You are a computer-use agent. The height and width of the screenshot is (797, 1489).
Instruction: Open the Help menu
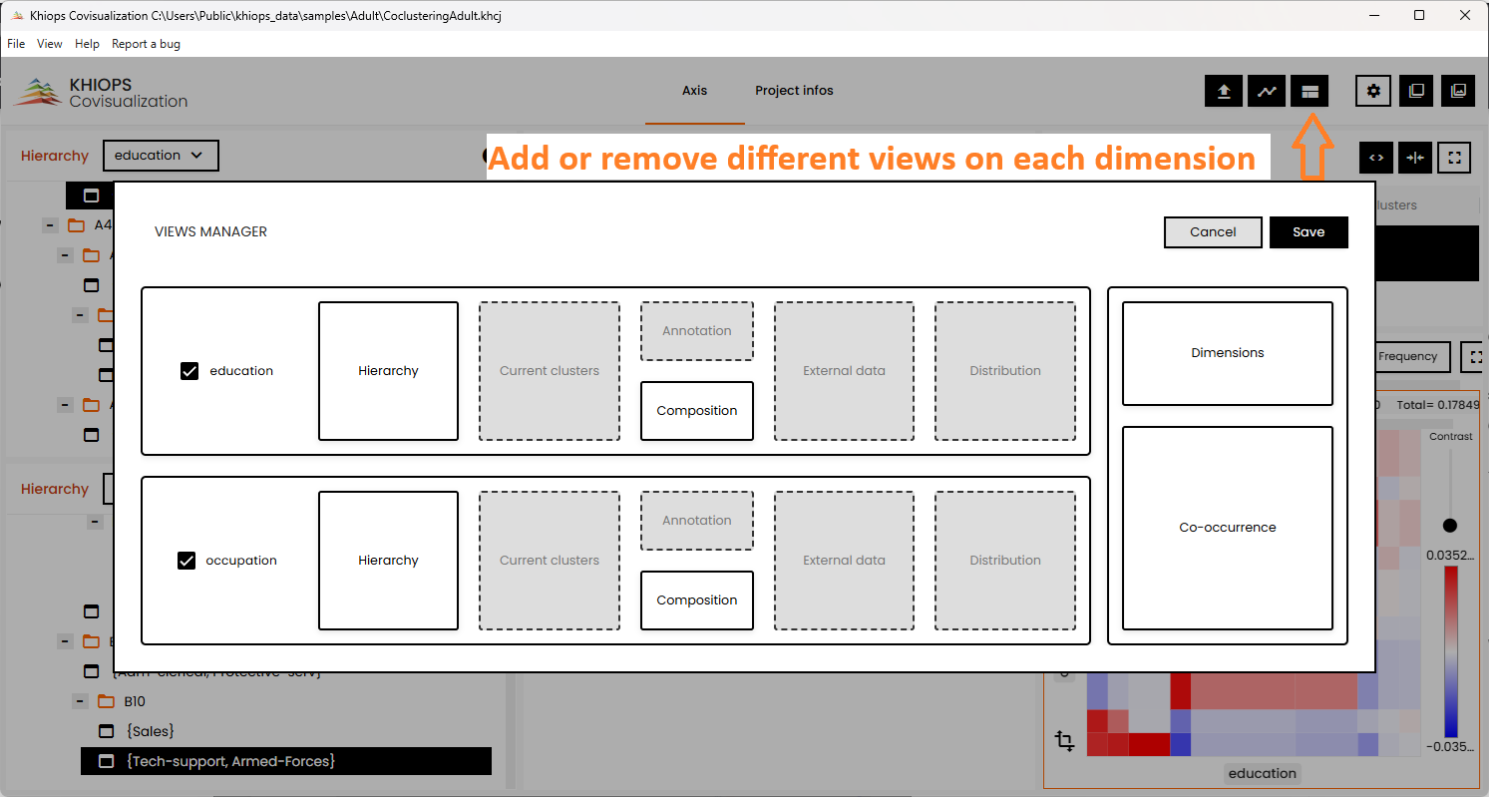pyautogui.click(x=88, y=44)
